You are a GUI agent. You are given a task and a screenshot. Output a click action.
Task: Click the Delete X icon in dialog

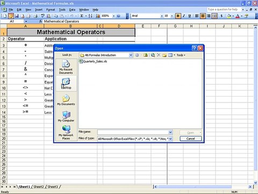tap(159, 55)
